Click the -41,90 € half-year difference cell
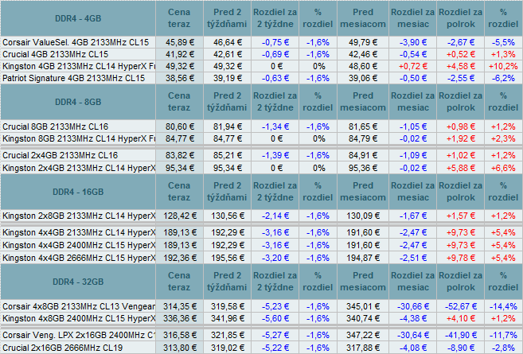The width and height of the screenshot is (523, 354). pos(461,335)
